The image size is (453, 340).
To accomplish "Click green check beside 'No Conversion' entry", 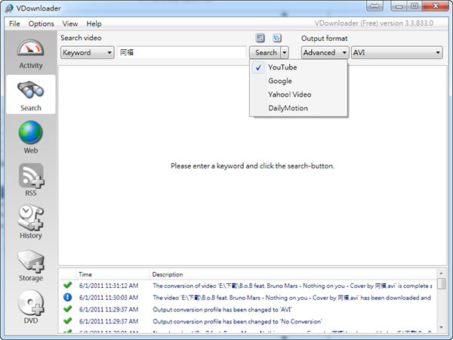I will pyautogui.click(x=68, y=321).
